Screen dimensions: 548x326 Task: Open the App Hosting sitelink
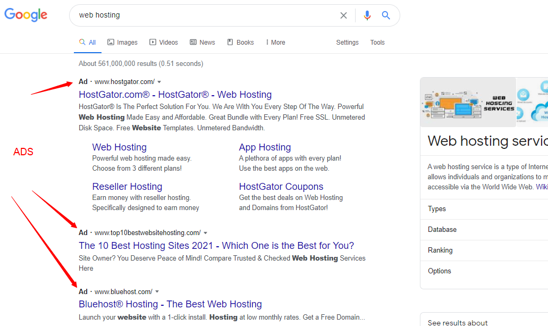pos(265,147)
